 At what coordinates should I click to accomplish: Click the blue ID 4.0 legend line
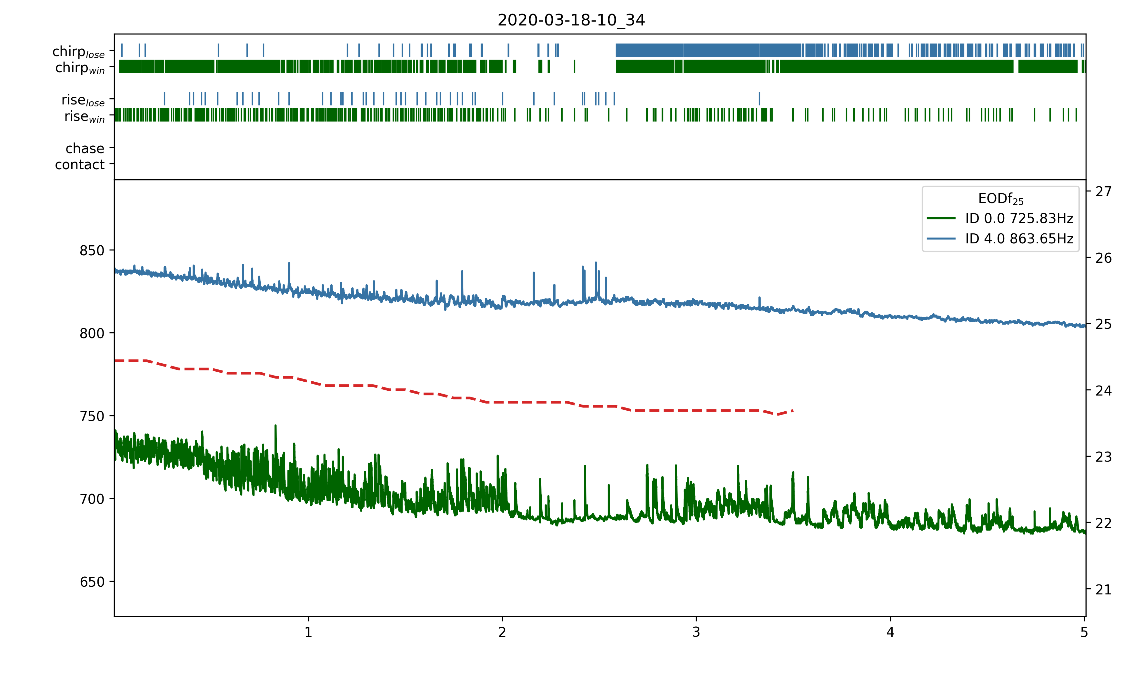tap(941, 239)
